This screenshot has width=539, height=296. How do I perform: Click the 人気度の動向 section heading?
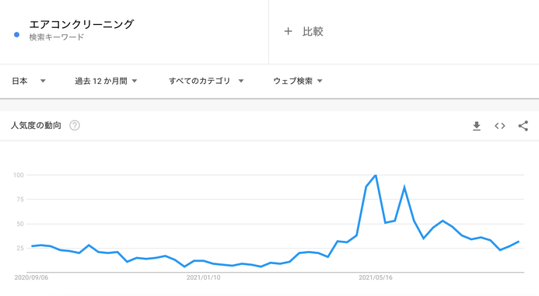click(36, 126)
